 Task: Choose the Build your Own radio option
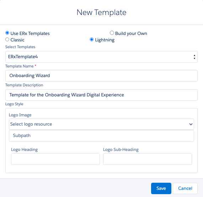112,33
